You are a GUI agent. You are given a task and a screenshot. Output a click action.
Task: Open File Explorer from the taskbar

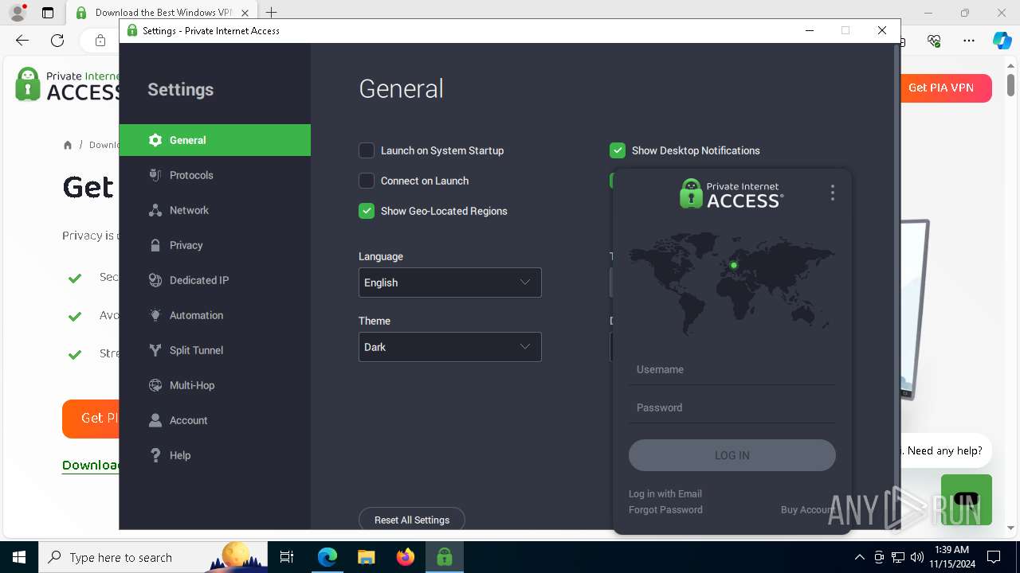[x=367, y=557]
